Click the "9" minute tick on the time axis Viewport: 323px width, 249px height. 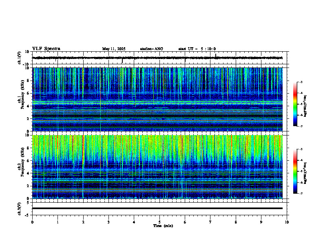point(261,222)
